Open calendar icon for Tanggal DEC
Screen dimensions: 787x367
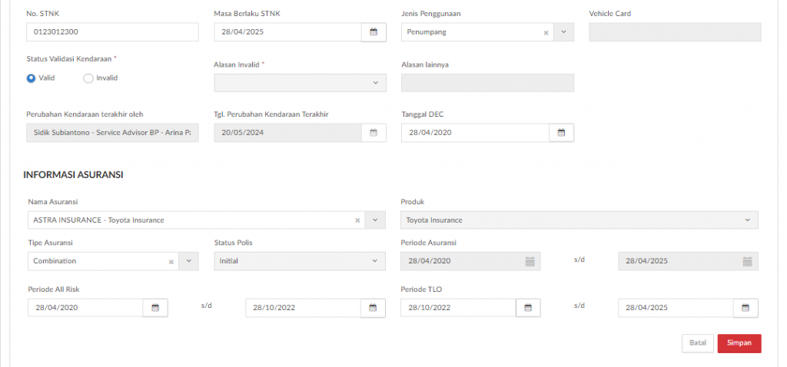coord(561,133)
